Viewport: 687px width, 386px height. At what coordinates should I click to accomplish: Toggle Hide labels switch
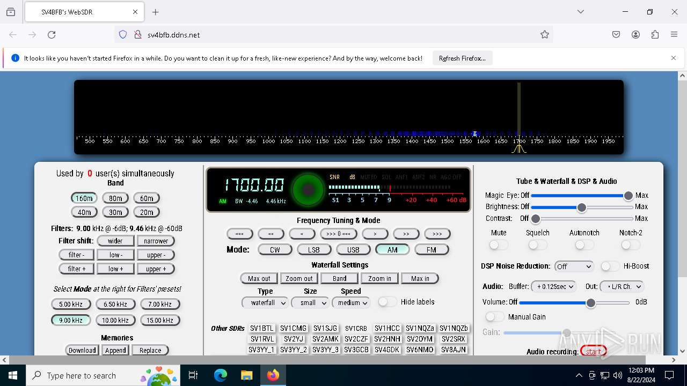[388, 302]
